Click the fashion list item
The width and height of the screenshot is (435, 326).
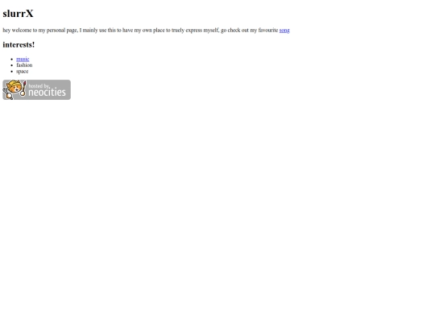(x=24, y=65)
